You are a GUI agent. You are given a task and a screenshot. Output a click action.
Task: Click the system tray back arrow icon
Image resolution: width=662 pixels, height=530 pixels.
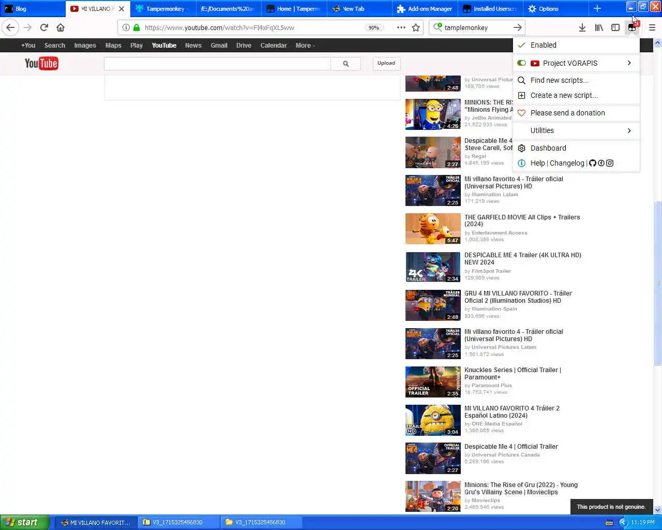click(x=623, y=522)
